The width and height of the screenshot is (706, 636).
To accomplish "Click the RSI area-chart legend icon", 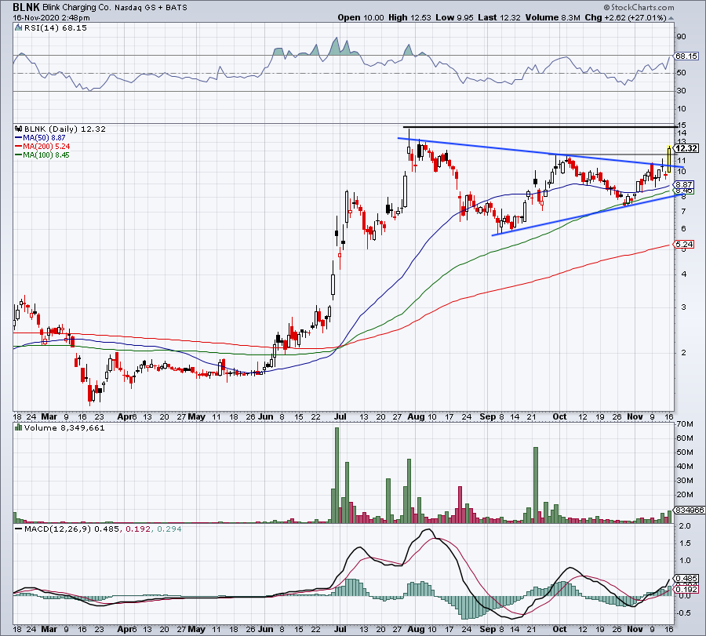I will coord(19,28).
